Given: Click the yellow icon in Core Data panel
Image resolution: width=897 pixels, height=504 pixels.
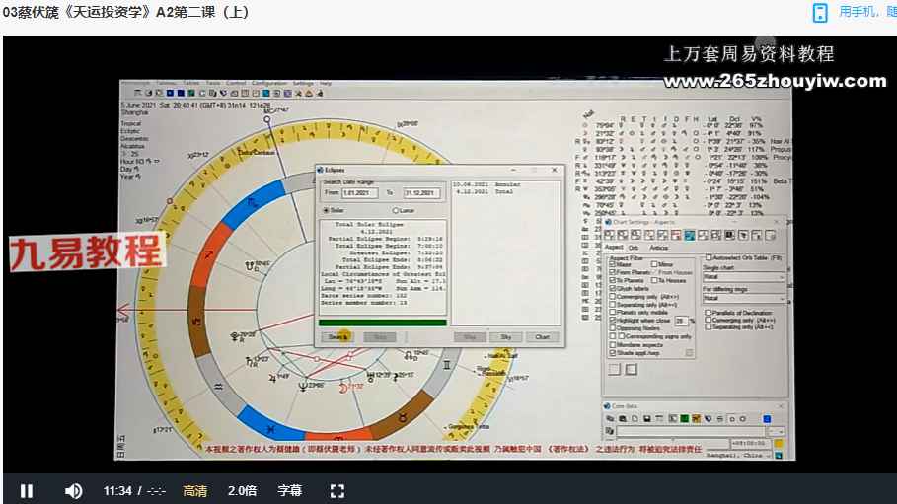Looking at the screenshot, I should (x=779, y=444).
